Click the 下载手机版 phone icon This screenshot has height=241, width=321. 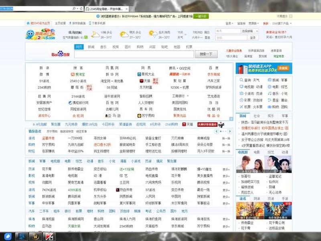(x=90, y=23)
